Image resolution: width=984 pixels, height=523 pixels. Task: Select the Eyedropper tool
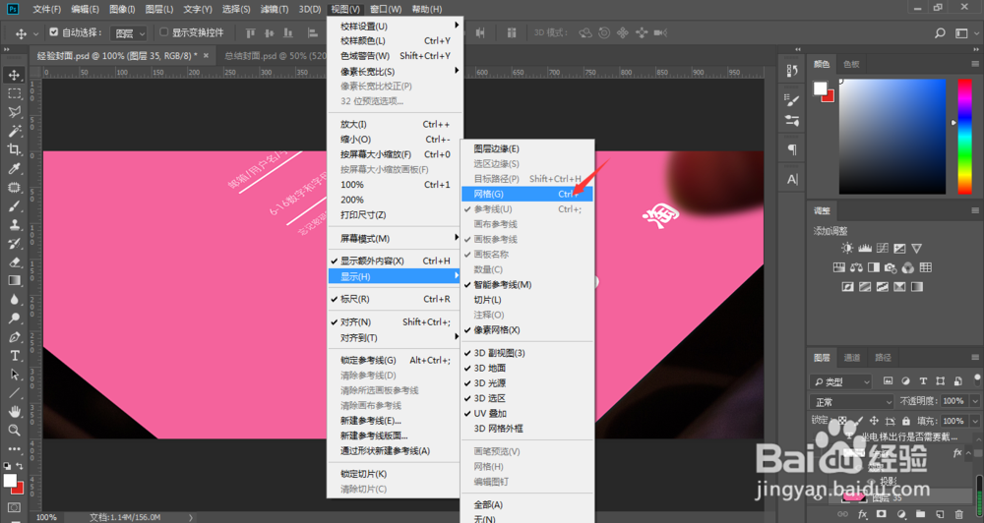click(x=14, y=169)
